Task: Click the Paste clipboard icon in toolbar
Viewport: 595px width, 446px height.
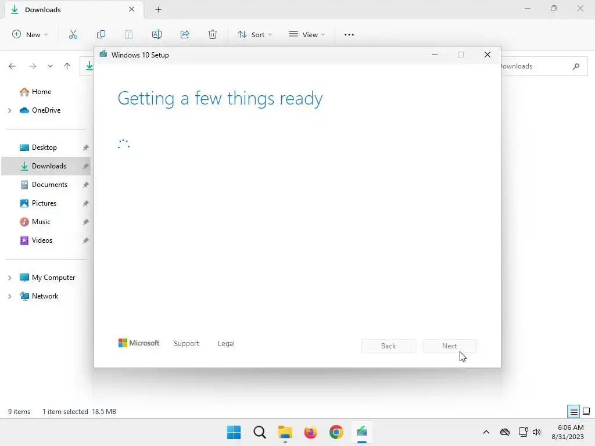Action: pos(129,34)
